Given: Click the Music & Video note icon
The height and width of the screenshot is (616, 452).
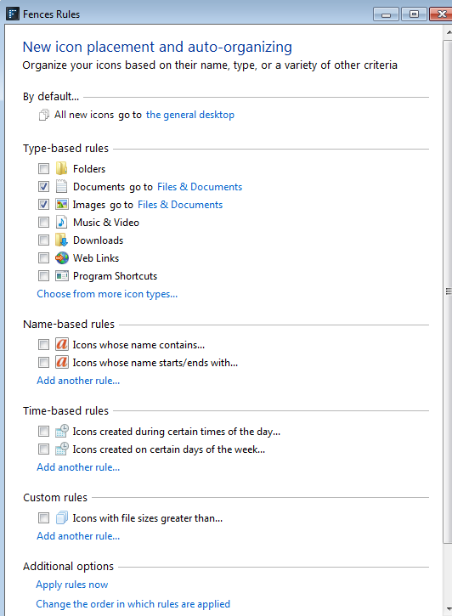Looking at the screenshot, I should coord(61,222).
